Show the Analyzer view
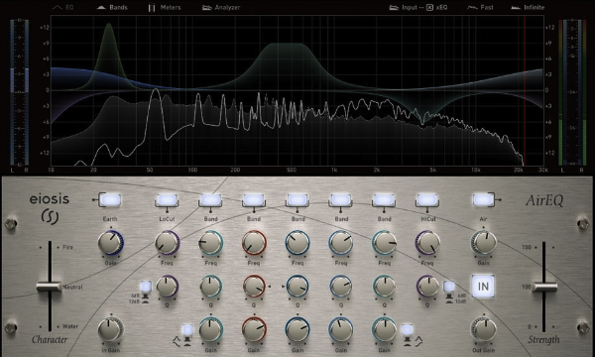Screen dimensions: 595x357 coord(221,7)
